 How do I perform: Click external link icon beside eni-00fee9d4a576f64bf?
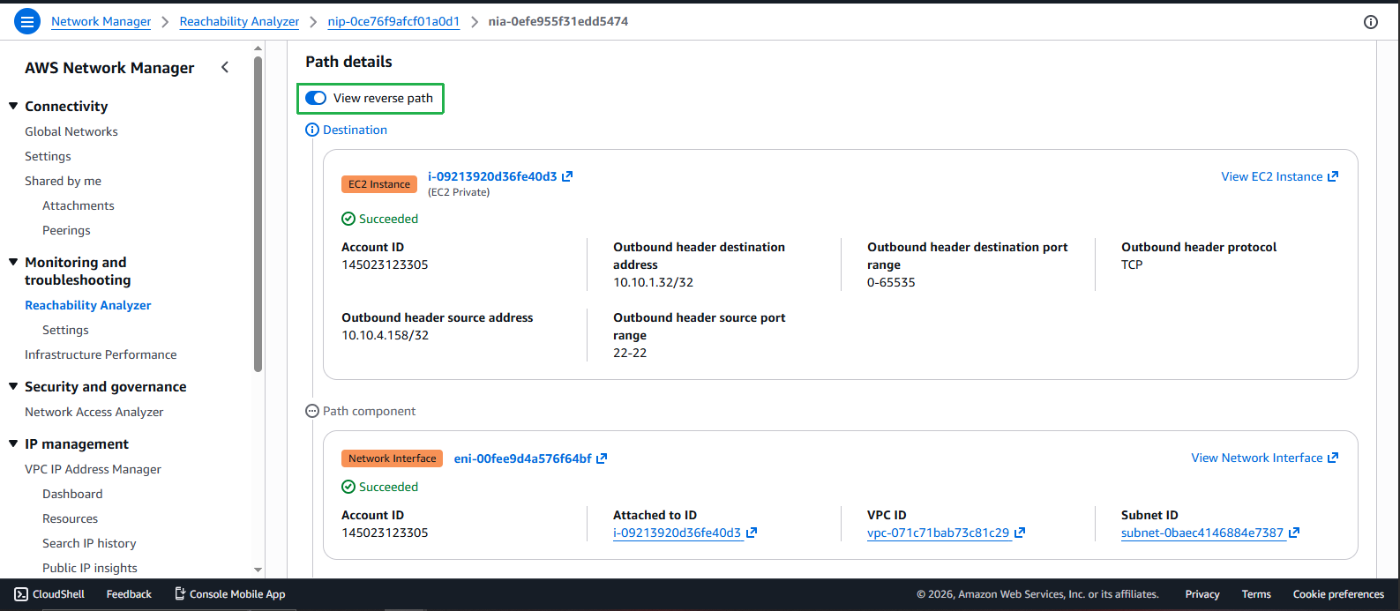tap(602, 458)
